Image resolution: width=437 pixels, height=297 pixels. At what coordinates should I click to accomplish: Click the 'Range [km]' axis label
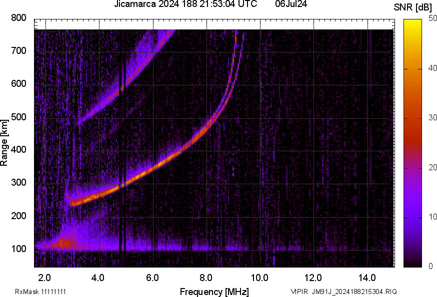(4, 143)
